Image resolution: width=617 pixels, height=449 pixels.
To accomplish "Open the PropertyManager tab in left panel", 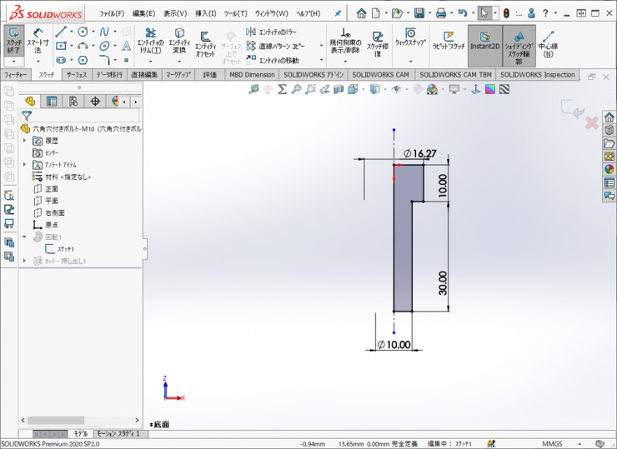I will [52, 102].
